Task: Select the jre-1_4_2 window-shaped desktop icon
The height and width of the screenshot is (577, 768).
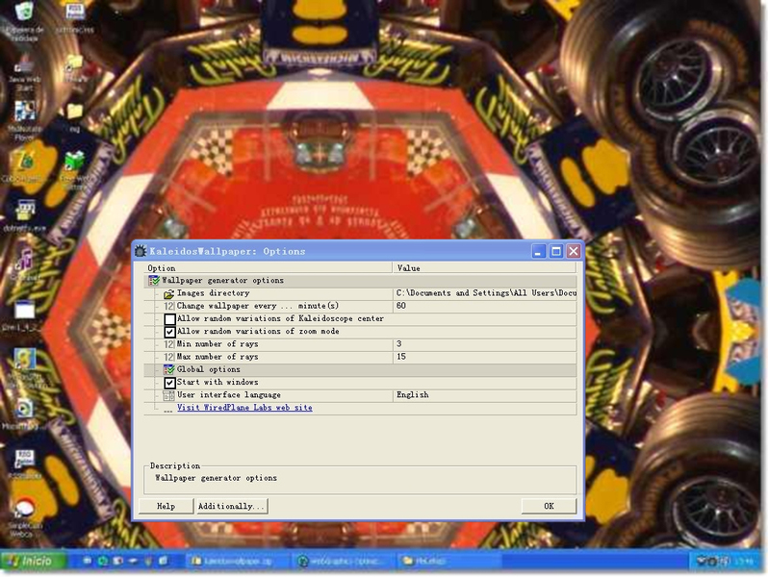Action: [x=23, y=315]
